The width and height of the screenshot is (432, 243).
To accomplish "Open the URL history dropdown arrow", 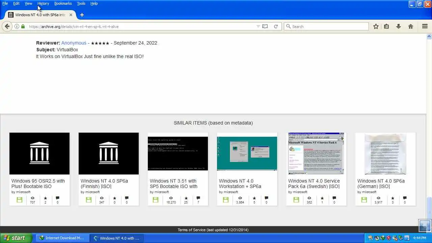I will pyautogui.click(x=258, y=26).
